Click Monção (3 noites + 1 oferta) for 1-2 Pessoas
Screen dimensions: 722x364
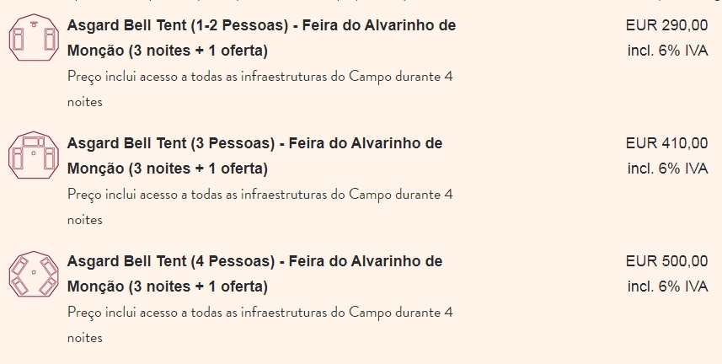(168, 51)
